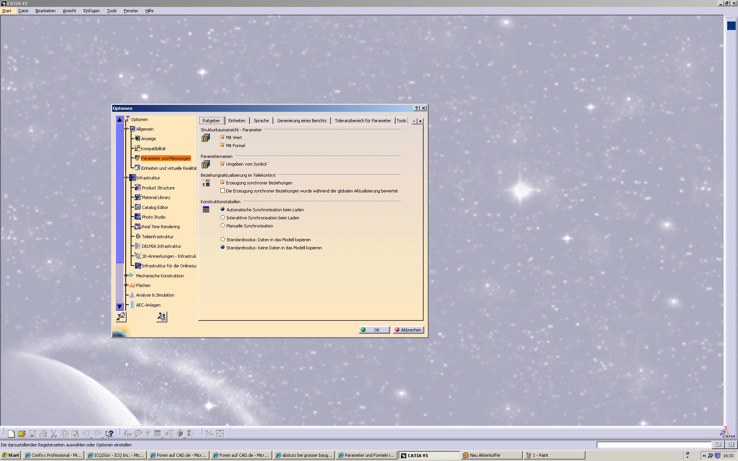This screenshot has width=738, height=461.
Task: Click the Print icon in bottom toolbar
Action: pos(43,434)
